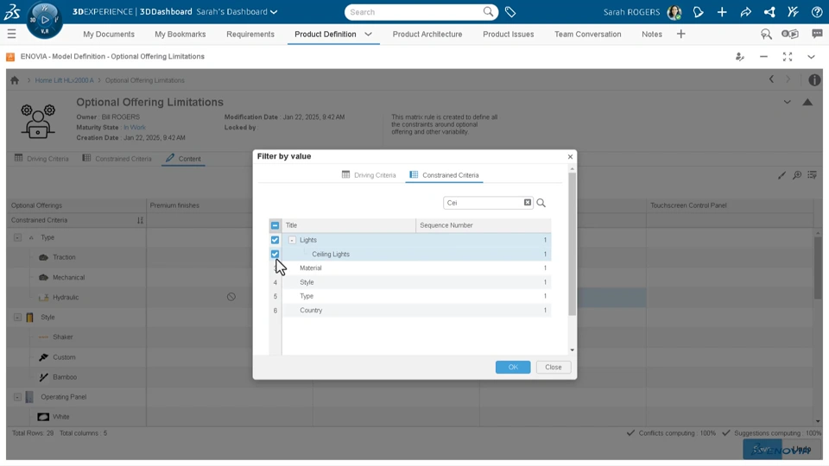
Task: Confirm the filter with OK
Action: coord(513,368)
